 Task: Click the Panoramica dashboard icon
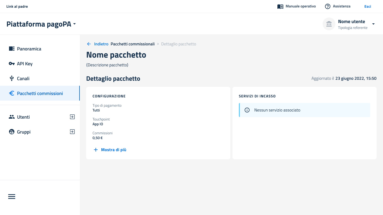coord(12,49)
